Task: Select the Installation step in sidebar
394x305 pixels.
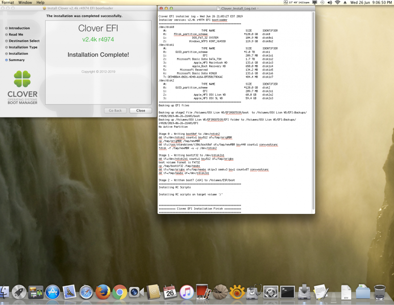Action: point(19,54)
